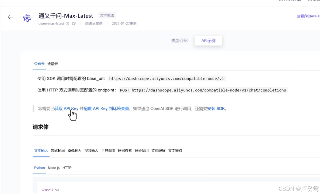
Task: Select the 文字提取 tab
Action: [x=175, y=151]
